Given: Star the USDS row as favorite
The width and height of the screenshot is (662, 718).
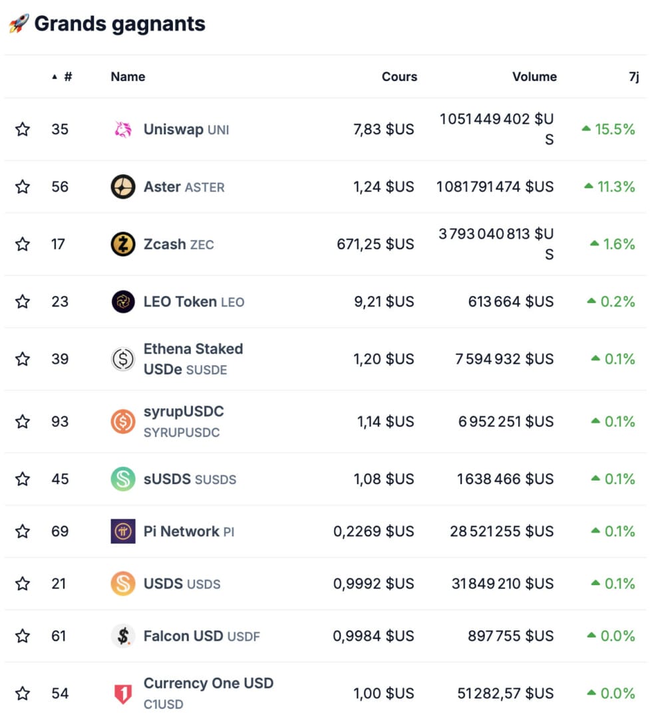Looking at the screenshot, I should click(23, 584).
